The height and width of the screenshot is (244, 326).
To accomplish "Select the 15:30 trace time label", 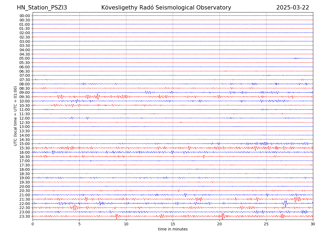I will pyautogui.click(x=25, y=148).
